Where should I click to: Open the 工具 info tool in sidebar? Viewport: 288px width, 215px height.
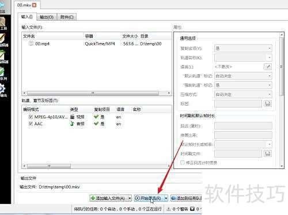point(3,24)
